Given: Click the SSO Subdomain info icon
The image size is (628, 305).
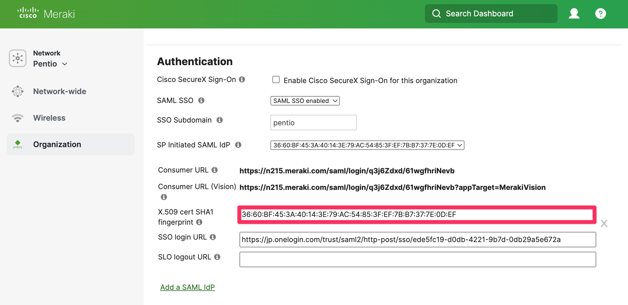Looking at the screenshot, I should click(220, 120).
